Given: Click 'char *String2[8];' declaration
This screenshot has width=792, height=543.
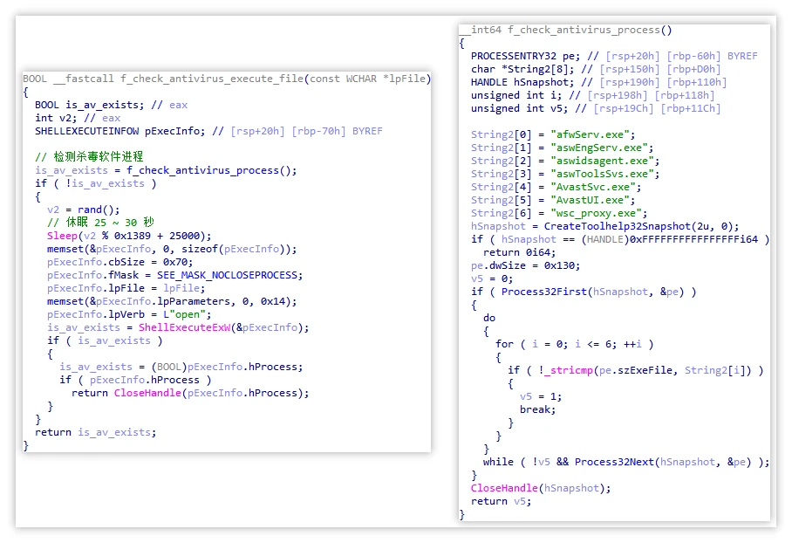Looking at the screenshot, I should click(x=522, y=69).
